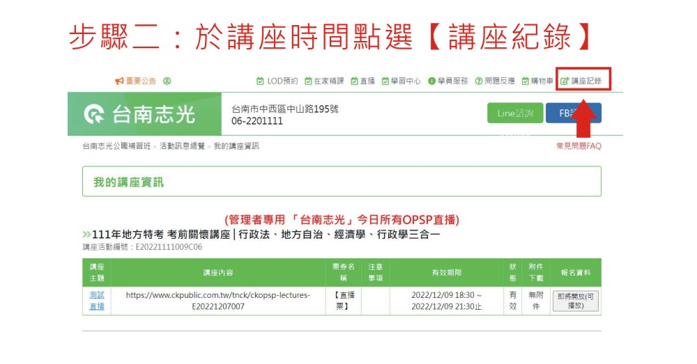Go to 直播 in the top navigation
Screen dimensions: 697x364
(363, 81)
